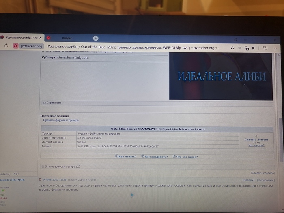The image size is (284, 213).
Task: Click the 15 KB file size label
Action: (256, 142)
